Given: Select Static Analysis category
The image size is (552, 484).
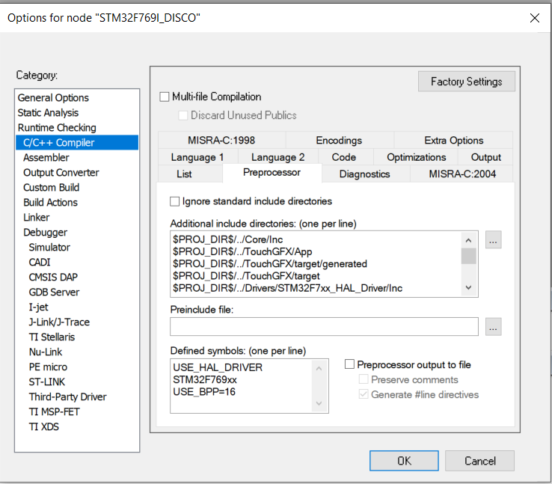Looking at the screenshot, I should coord(77,113).
